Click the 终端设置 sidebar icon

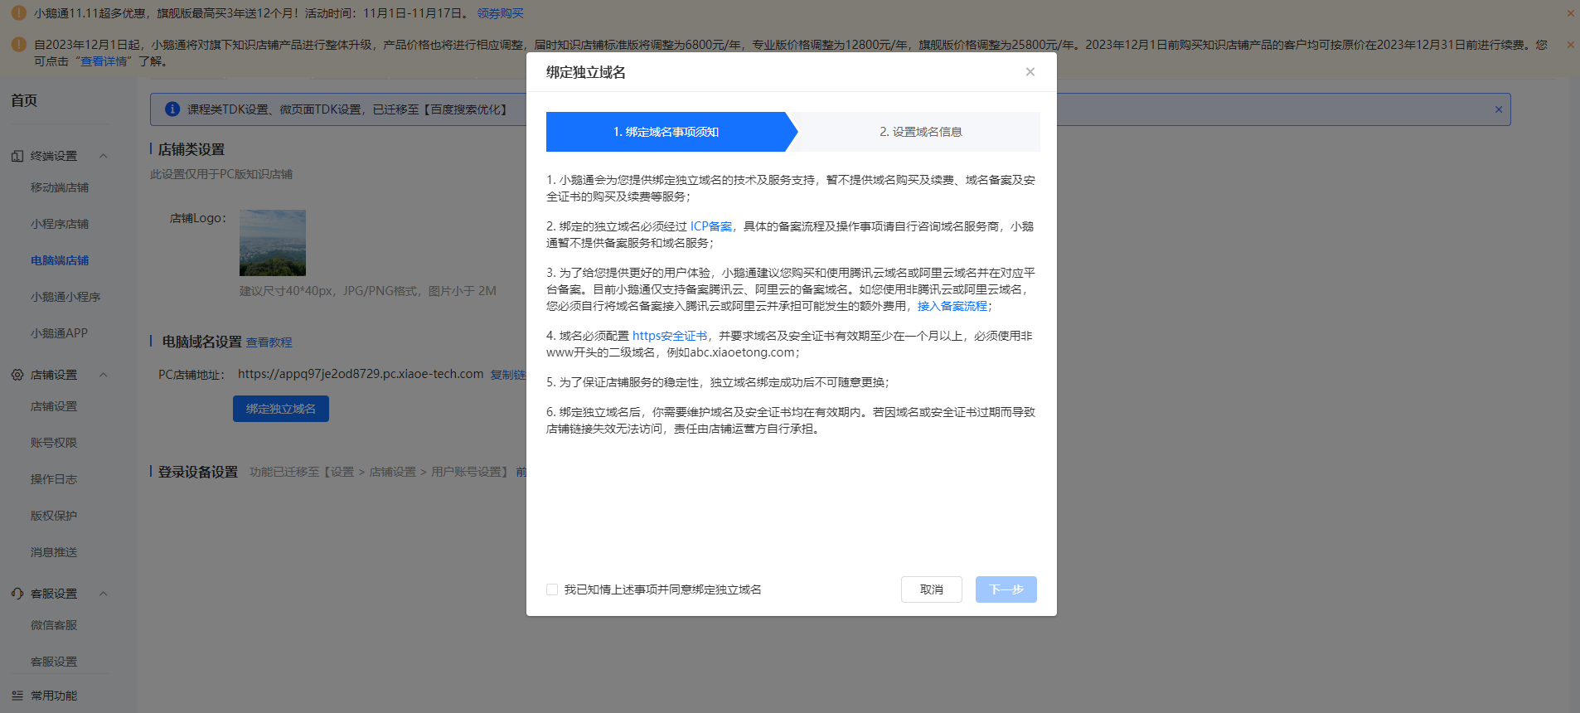pos(17,156)
